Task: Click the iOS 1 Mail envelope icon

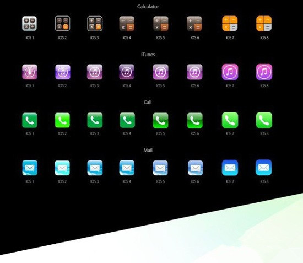Action: (x=30, y=168)
